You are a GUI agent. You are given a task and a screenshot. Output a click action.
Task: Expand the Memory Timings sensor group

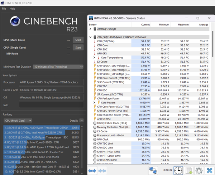click(90, 29)
